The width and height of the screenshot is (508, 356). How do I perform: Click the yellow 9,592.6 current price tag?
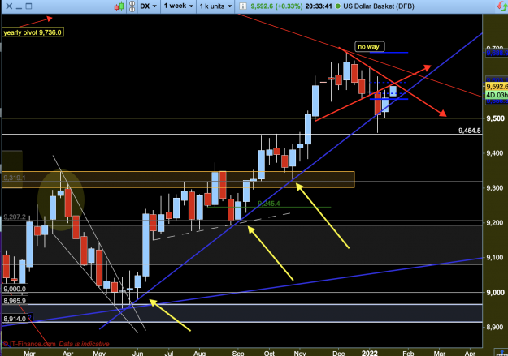(497, 86)
